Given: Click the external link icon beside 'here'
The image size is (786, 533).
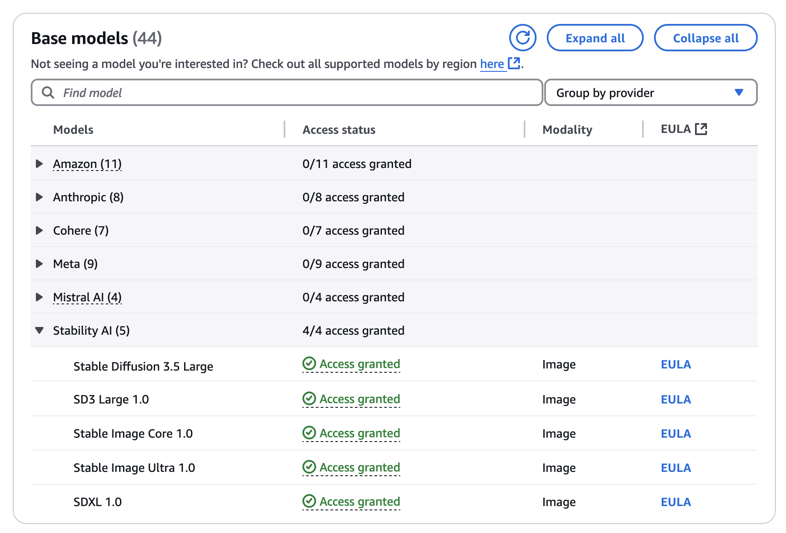Looking at the screenshot, I should click(514, 64).
